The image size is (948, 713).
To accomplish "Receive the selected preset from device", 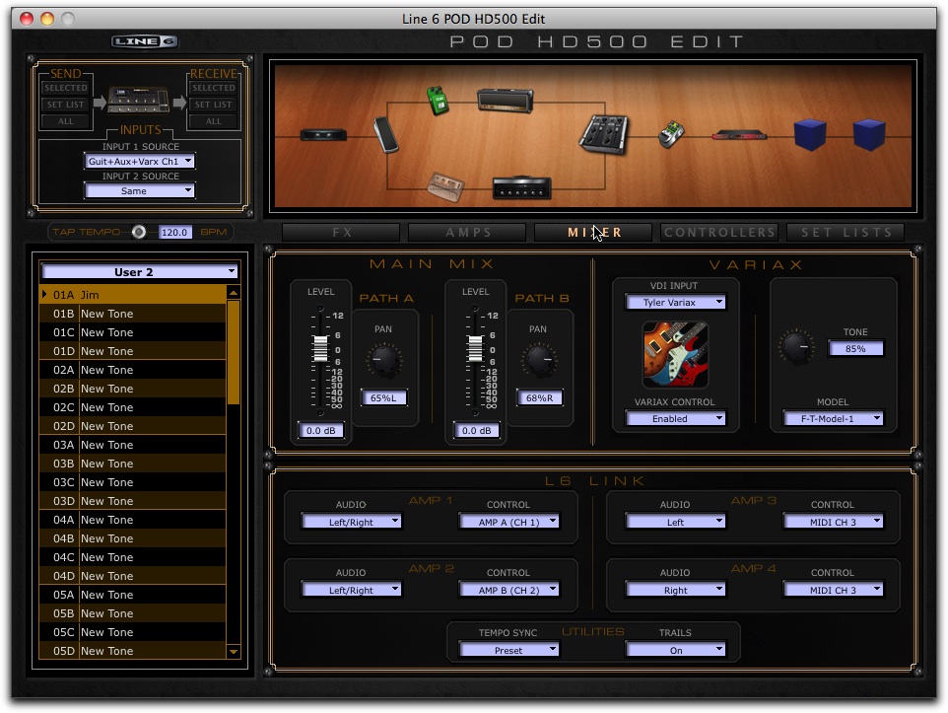I will [214, 88].
